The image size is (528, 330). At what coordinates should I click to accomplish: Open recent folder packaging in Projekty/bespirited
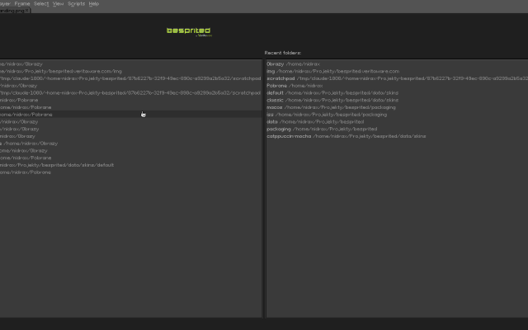pos(397,129)
